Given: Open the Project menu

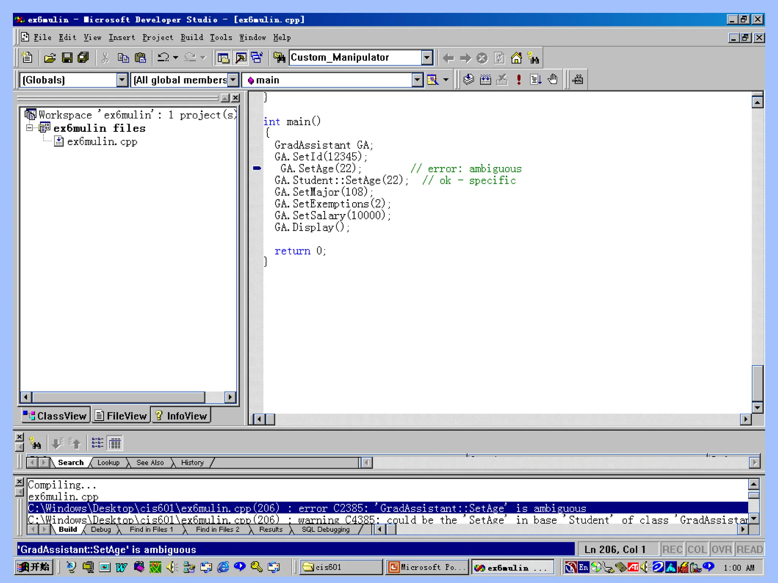Looking at the screenshot, I should point(158,37).
